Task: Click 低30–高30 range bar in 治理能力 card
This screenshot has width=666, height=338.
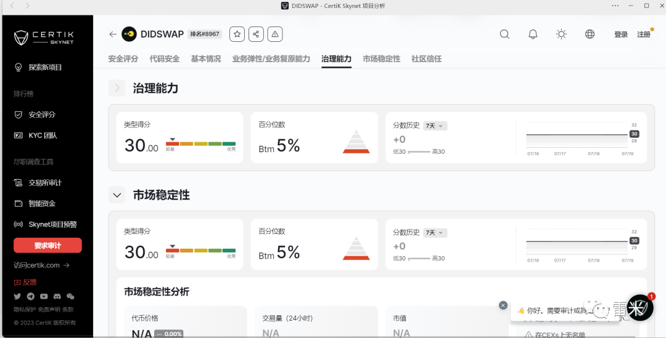Action: coord(419,152)
